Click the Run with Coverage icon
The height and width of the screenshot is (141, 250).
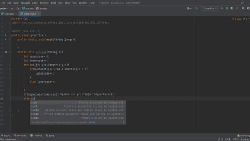[232, 8]
